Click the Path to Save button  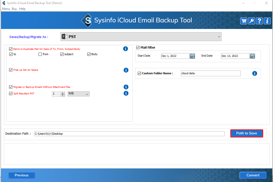coord(247,133)
